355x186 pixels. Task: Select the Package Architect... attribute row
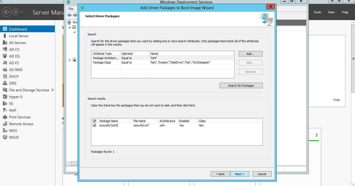(163, 58)
